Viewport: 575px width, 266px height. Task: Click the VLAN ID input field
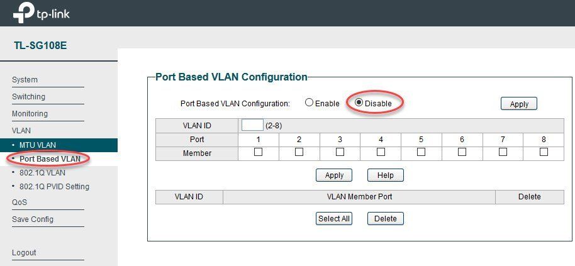click(x=252, y=125)
